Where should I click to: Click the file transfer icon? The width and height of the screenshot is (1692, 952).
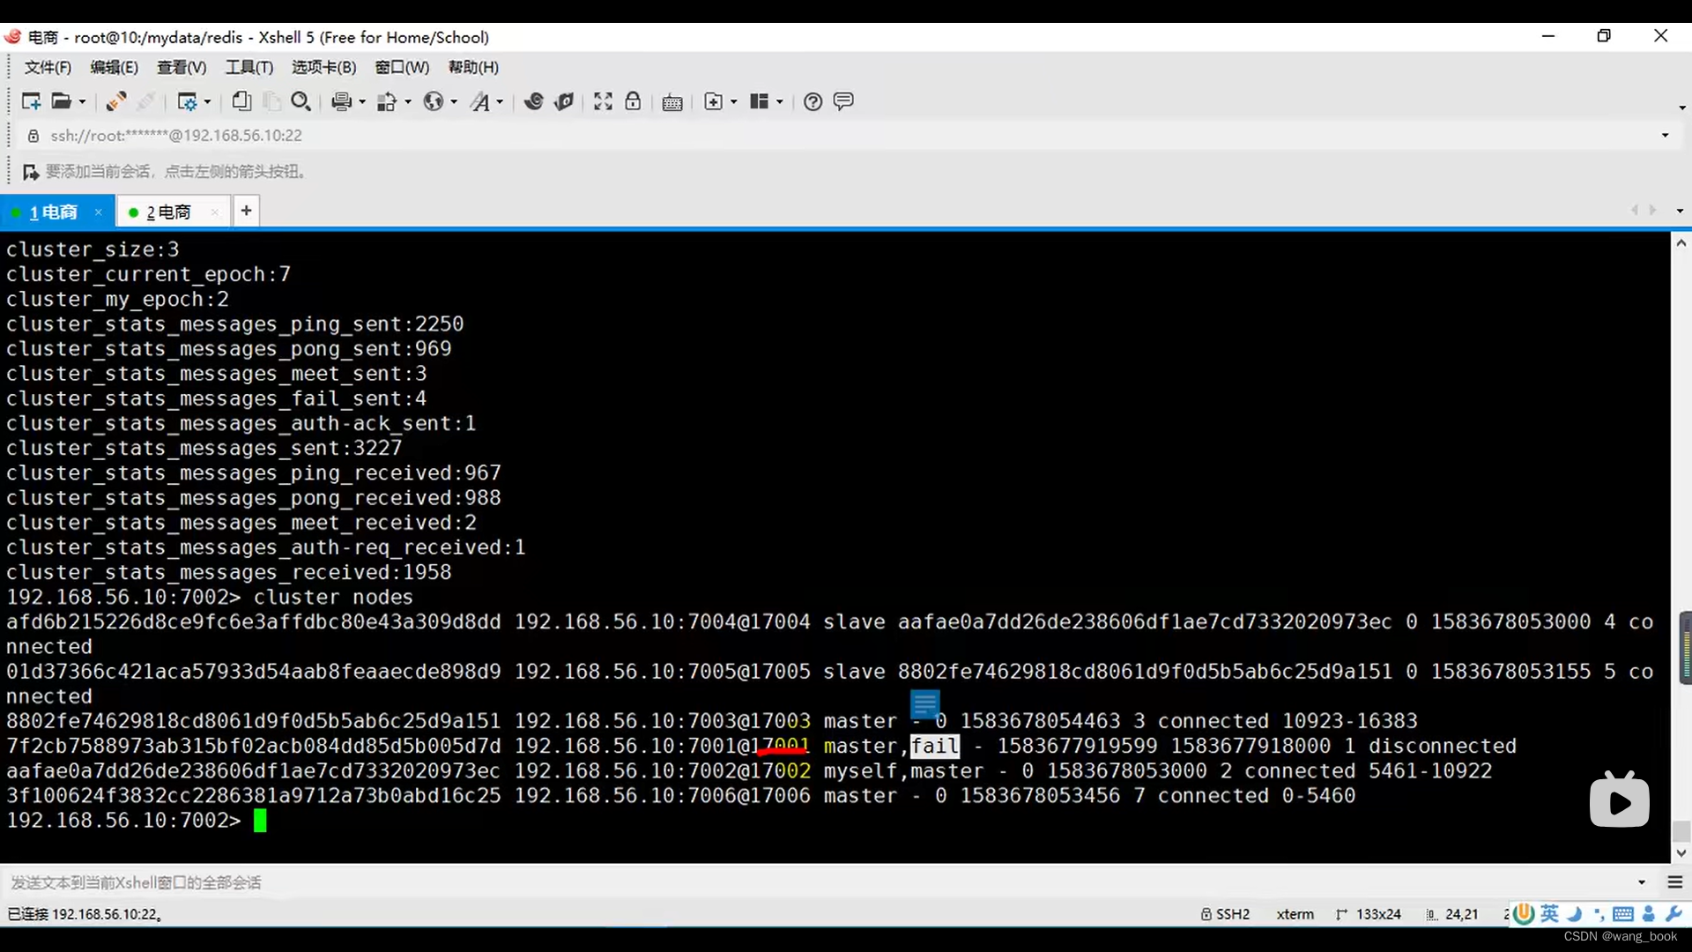[x=387, y=101]
